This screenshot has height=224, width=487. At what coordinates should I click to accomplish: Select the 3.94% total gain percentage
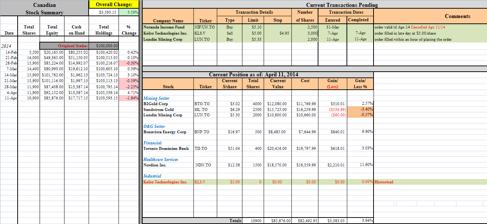[361, 220]
